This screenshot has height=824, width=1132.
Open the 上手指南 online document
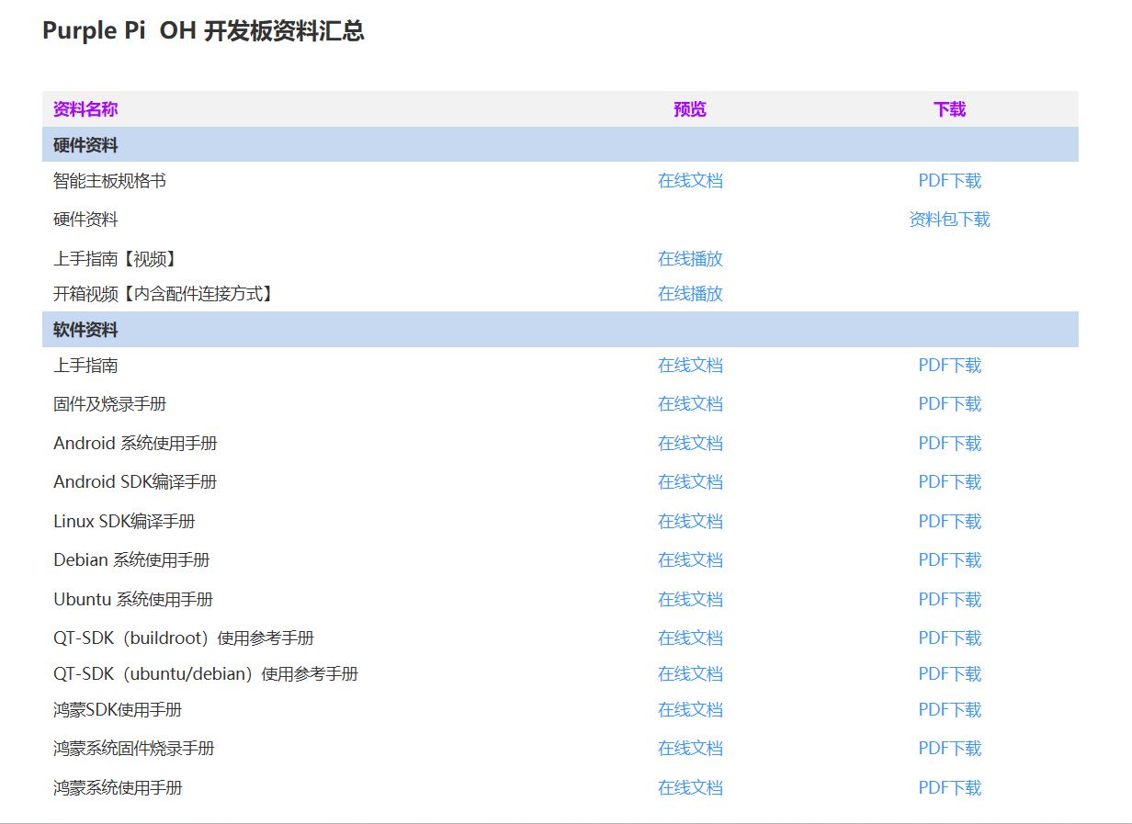(690, 365)
